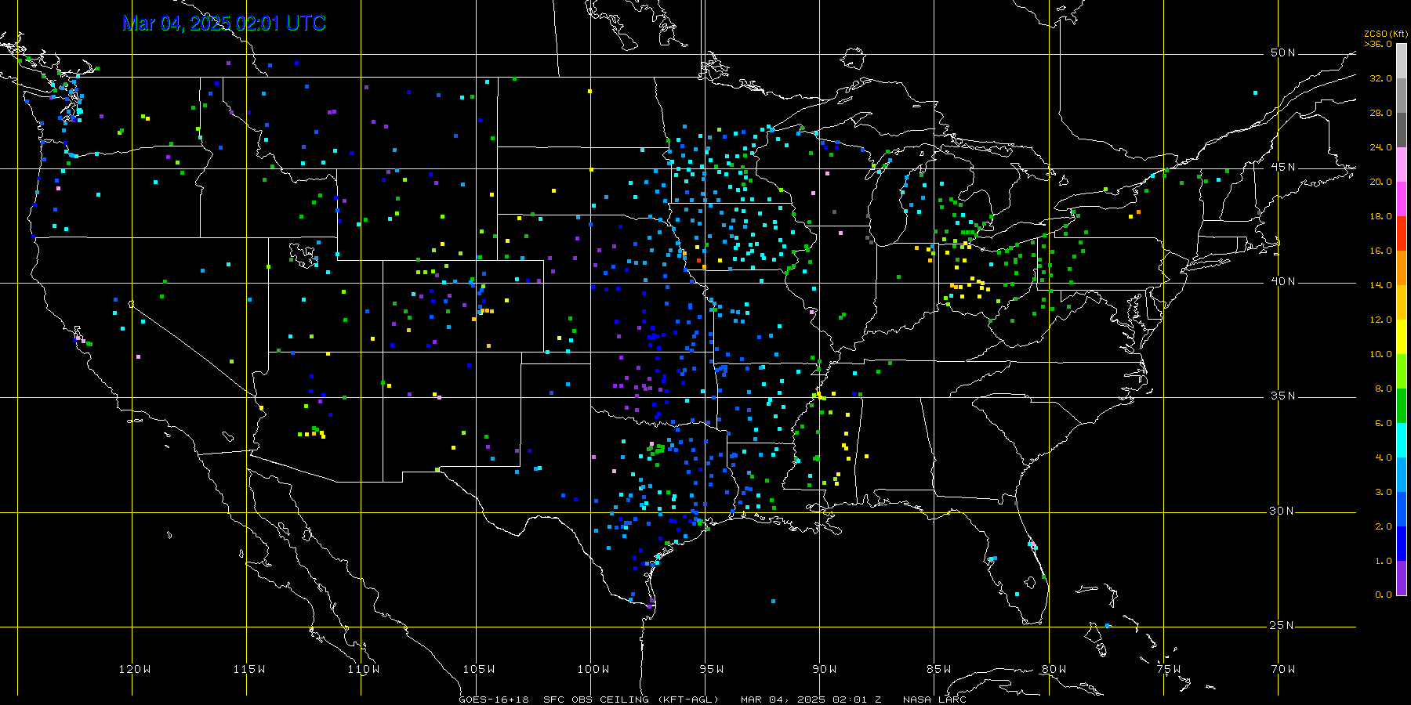The width and height of the screenshot is (1411, 705).
Task: Select the 12.0 legend value
Action: pyautogui.click(x=1380, y=320)
